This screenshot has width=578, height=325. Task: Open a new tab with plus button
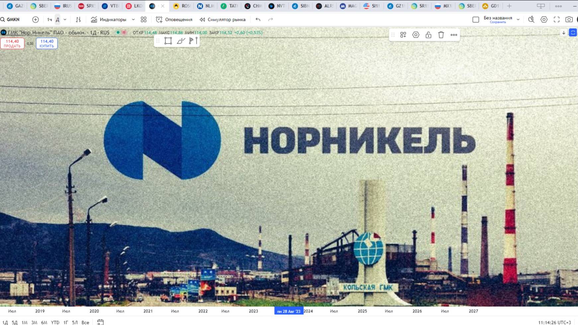point(509,6)
